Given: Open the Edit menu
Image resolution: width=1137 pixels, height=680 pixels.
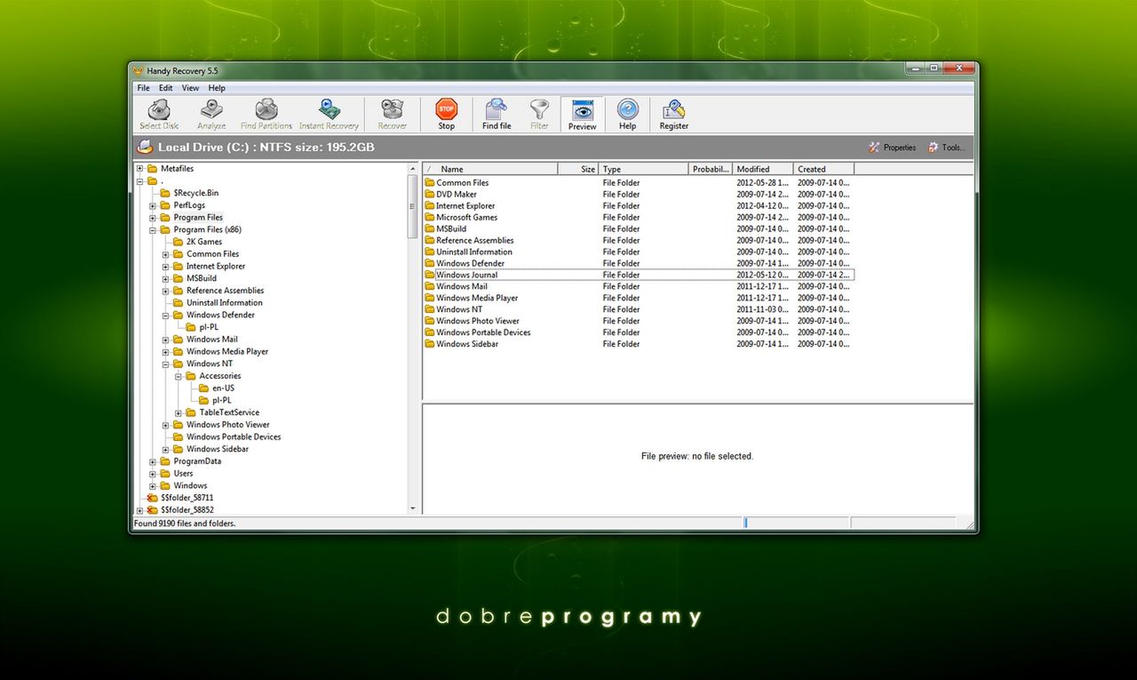Looking at the screenshot, I should [166, 88].
